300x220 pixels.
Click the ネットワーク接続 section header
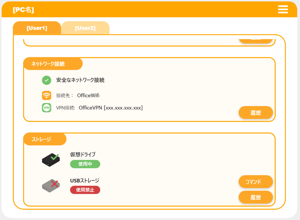pos(48,64)
